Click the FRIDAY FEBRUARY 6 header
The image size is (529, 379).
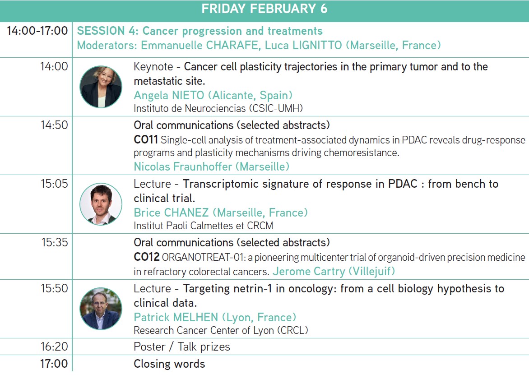pyautogui.click(x=264, y=9)
